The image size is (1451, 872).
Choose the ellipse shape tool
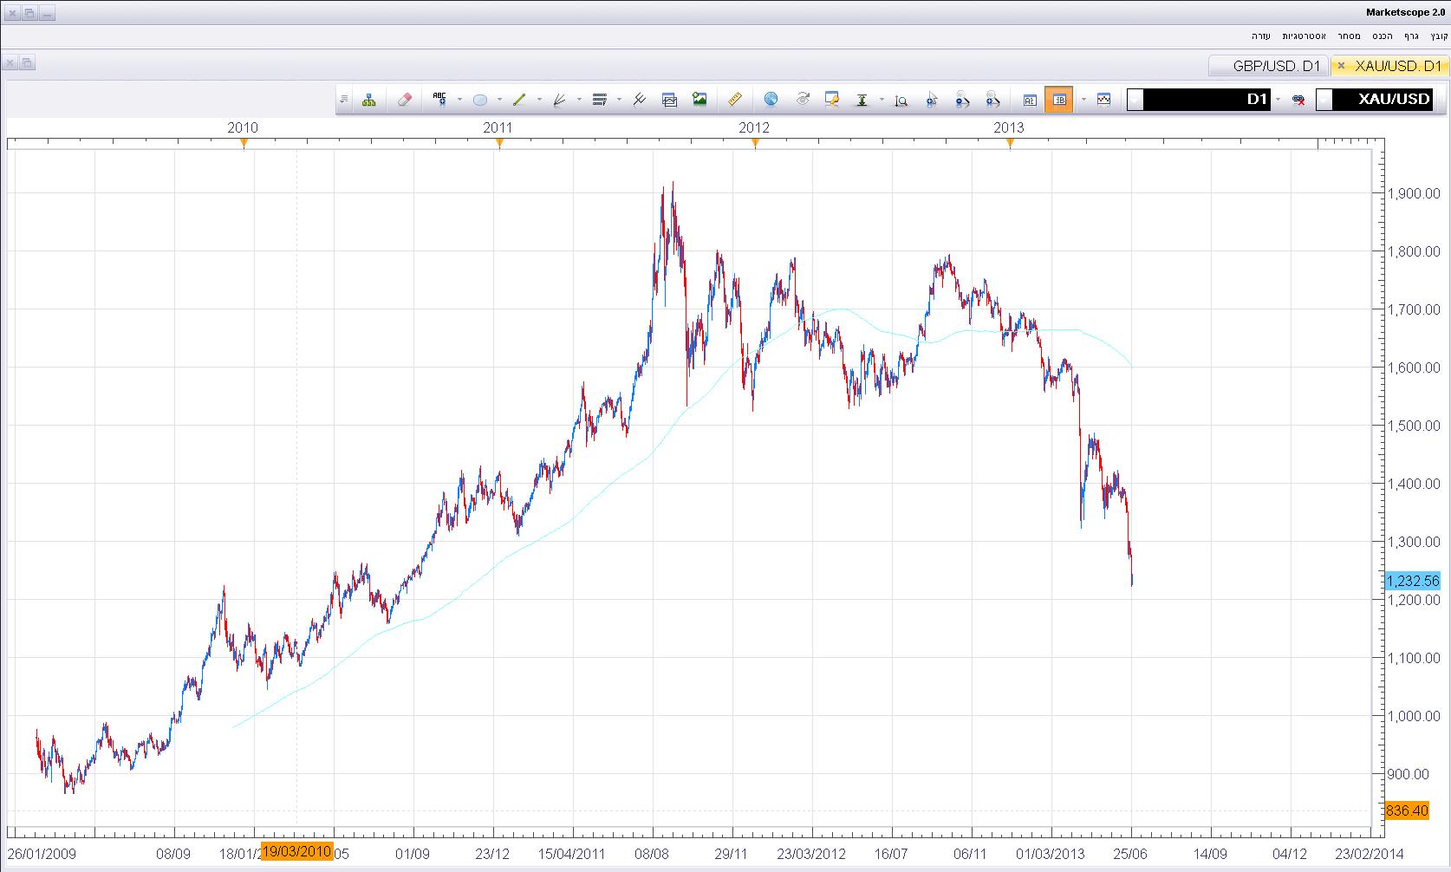tap(480, 100)
